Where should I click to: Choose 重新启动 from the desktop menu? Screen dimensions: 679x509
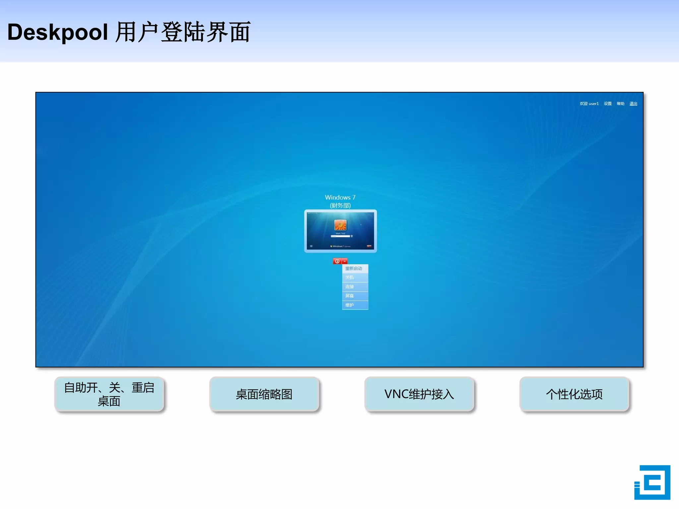[x=355, y=268]
